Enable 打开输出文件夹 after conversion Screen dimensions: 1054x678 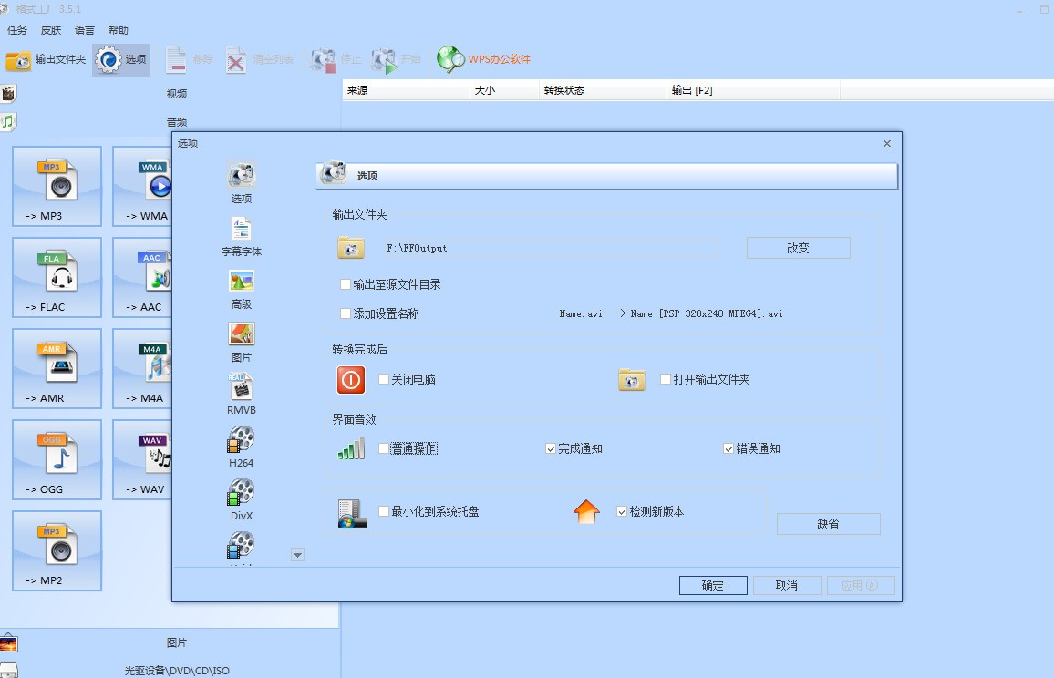coord(665,380)
